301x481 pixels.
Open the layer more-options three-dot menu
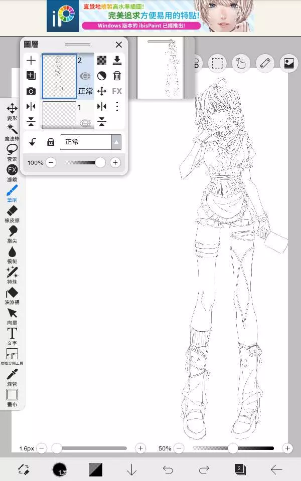(117, 106)
